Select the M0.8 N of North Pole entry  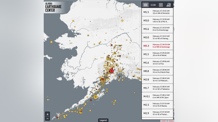click(157, 71)
